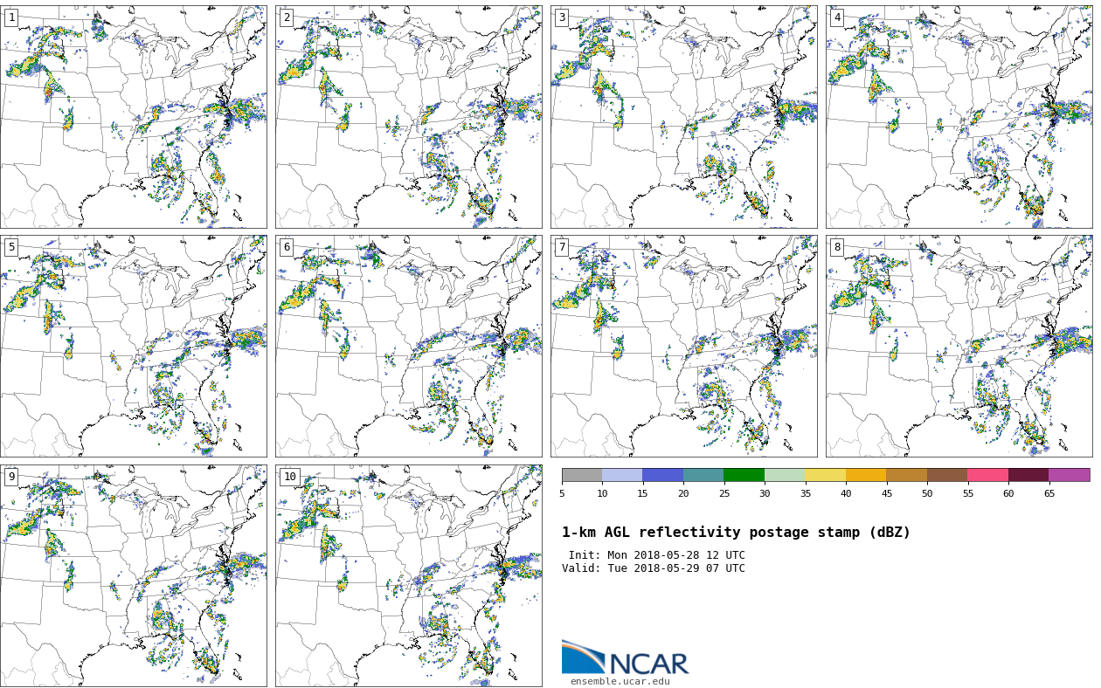Click the NCAR logo
1101x688 pixels.
(625, 658)
